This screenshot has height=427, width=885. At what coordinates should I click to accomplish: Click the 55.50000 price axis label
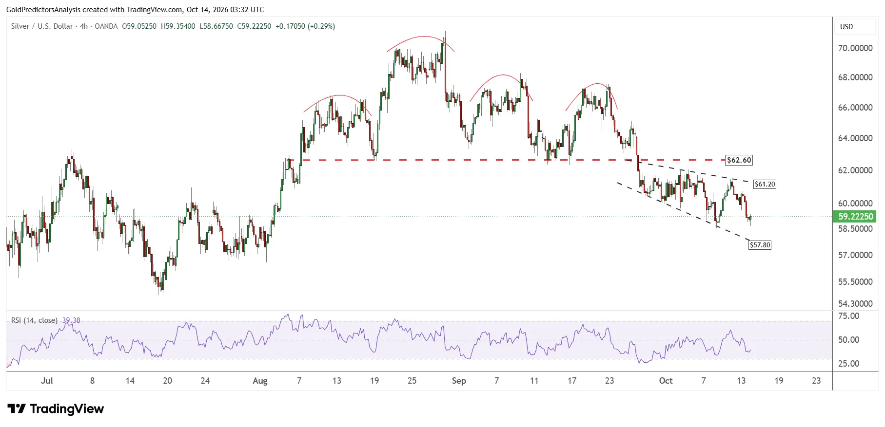(x=855, y=282)
